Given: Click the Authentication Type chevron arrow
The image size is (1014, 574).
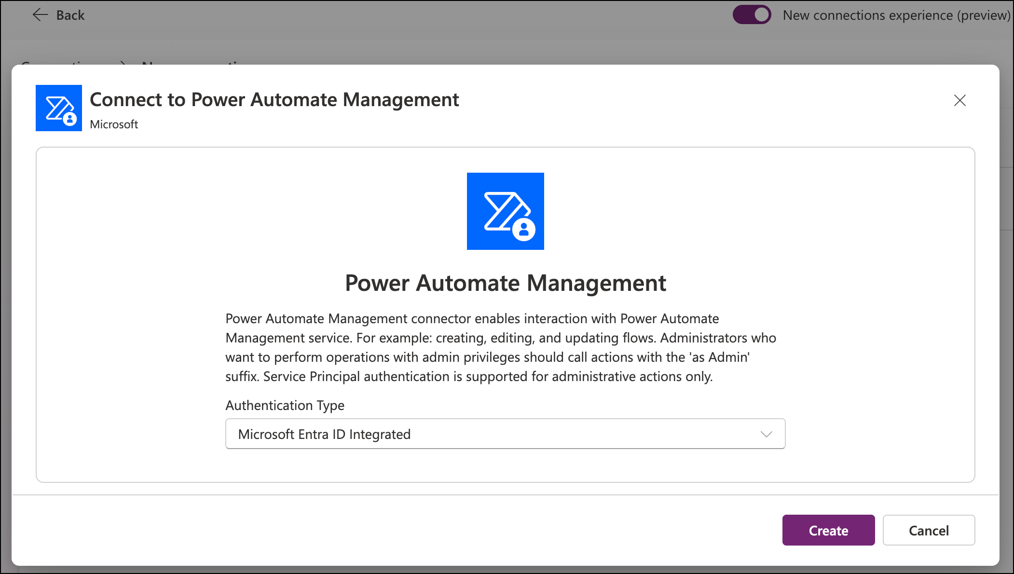Looking at the screenshot, I should (766, 434).
